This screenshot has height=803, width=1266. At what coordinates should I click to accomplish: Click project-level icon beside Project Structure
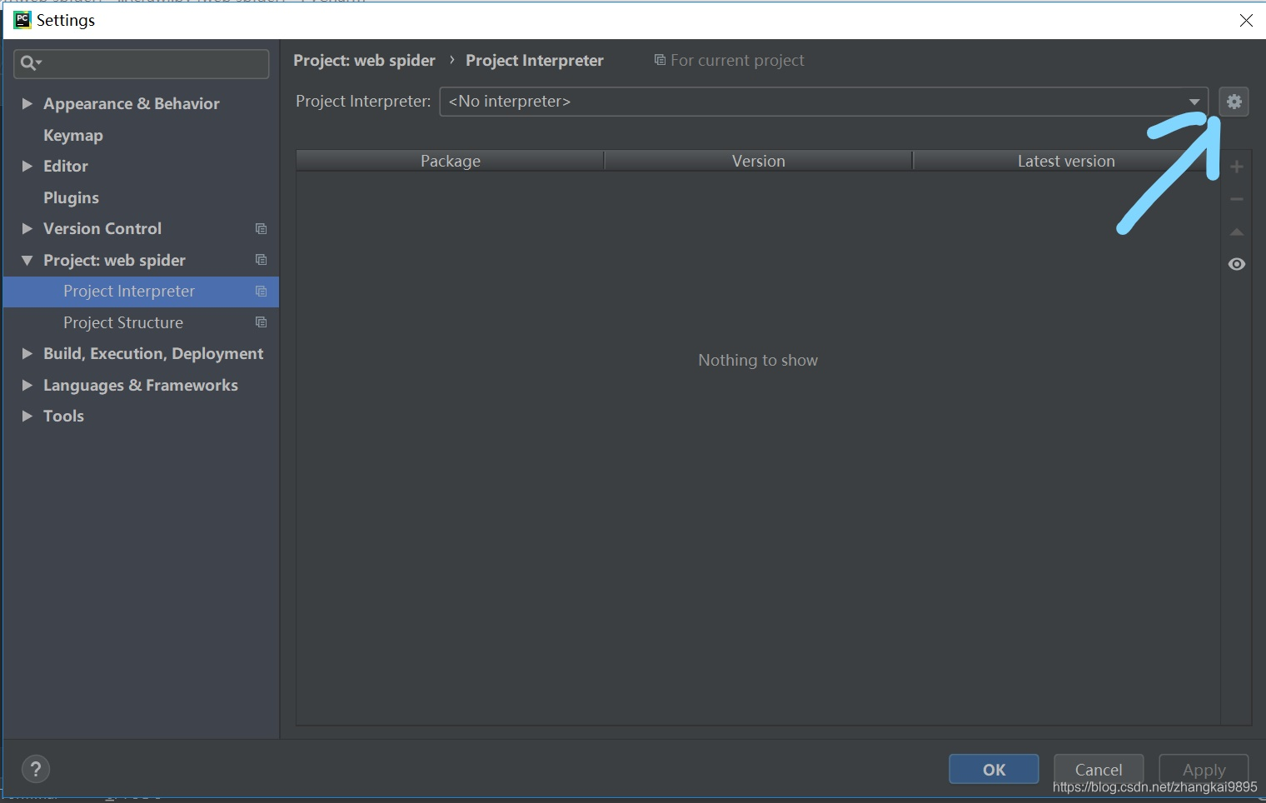tap(261, 322)
